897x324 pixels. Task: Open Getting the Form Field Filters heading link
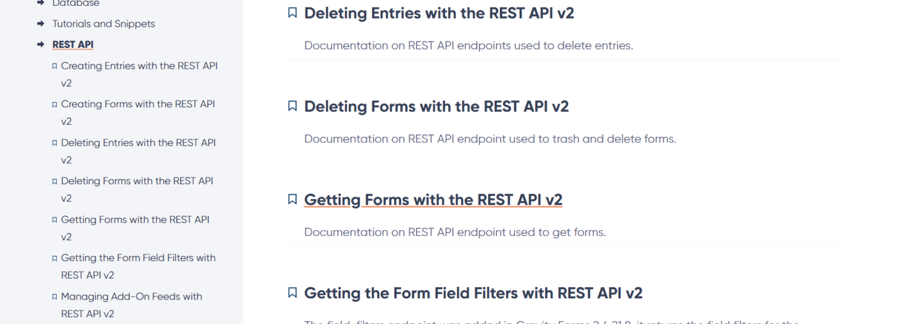click(x=473, y=293)
